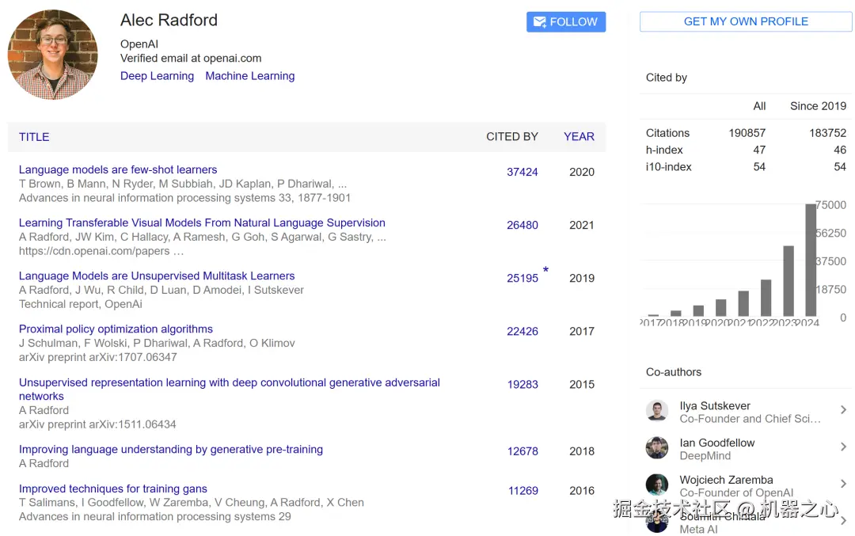Screen dimensions: 855x536
Task: Click the 2023 bar in citations chart
Action: tap(788, 281)
